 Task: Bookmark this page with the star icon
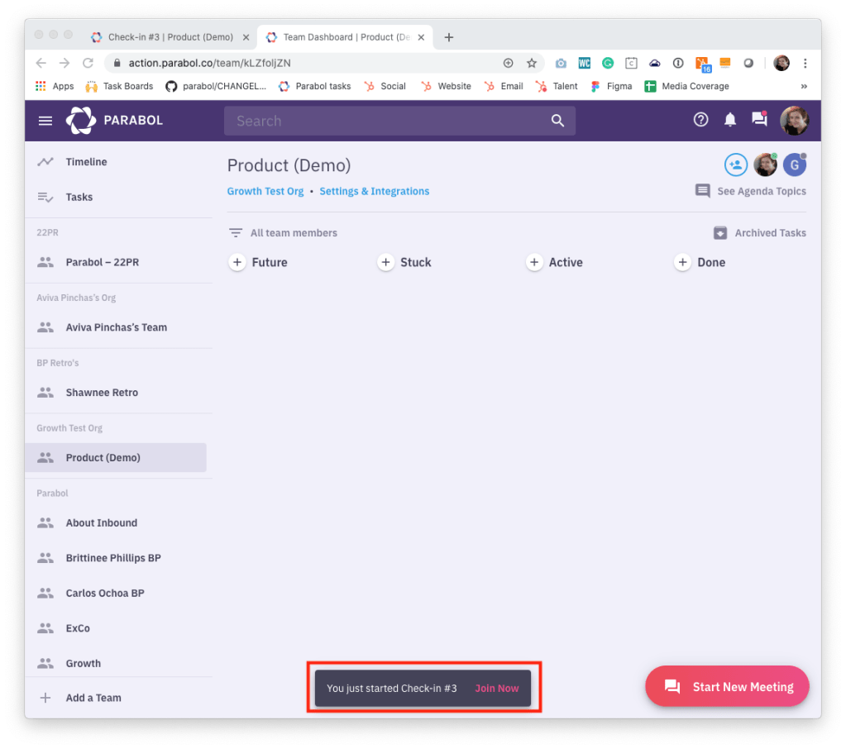point(532,63)
